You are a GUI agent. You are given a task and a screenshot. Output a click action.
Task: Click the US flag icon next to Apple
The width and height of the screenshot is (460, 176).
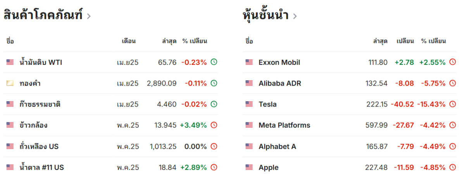(x=249, y=167)
